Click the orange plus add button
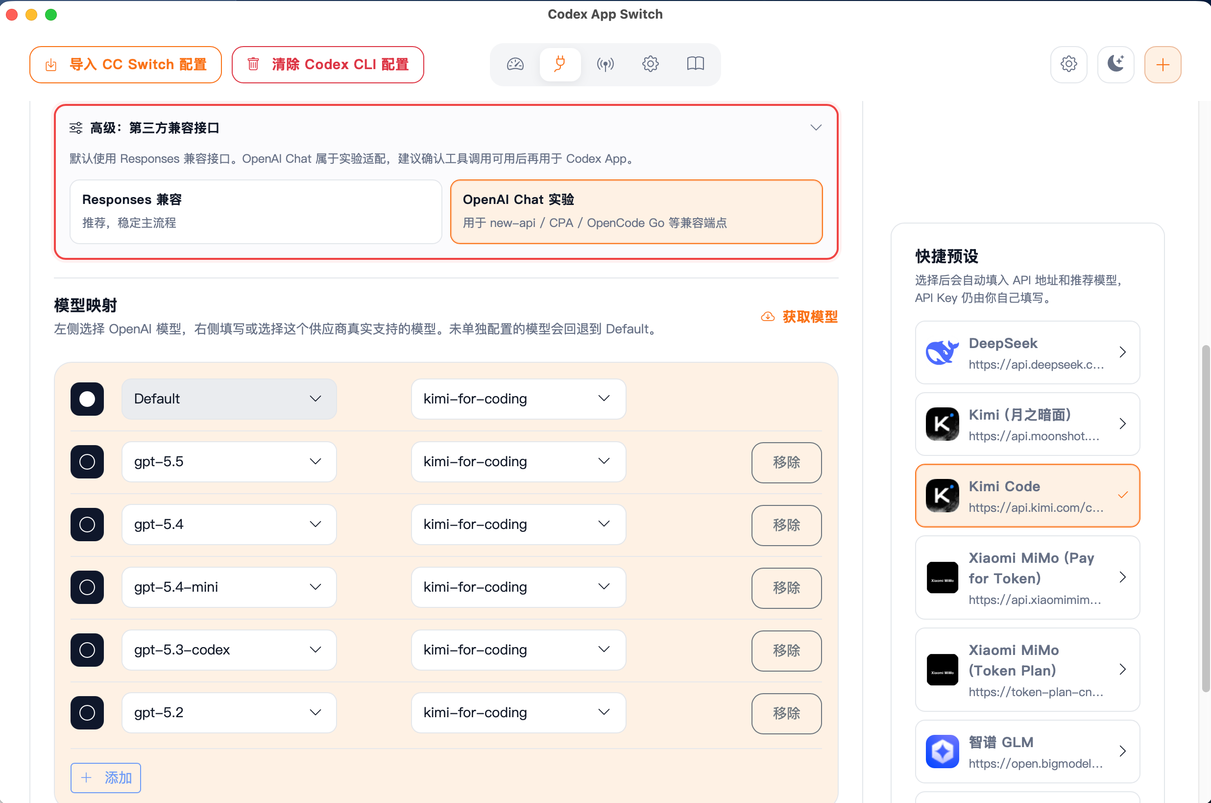Screen dimensions: 1211x803 tap(1163, 65)
